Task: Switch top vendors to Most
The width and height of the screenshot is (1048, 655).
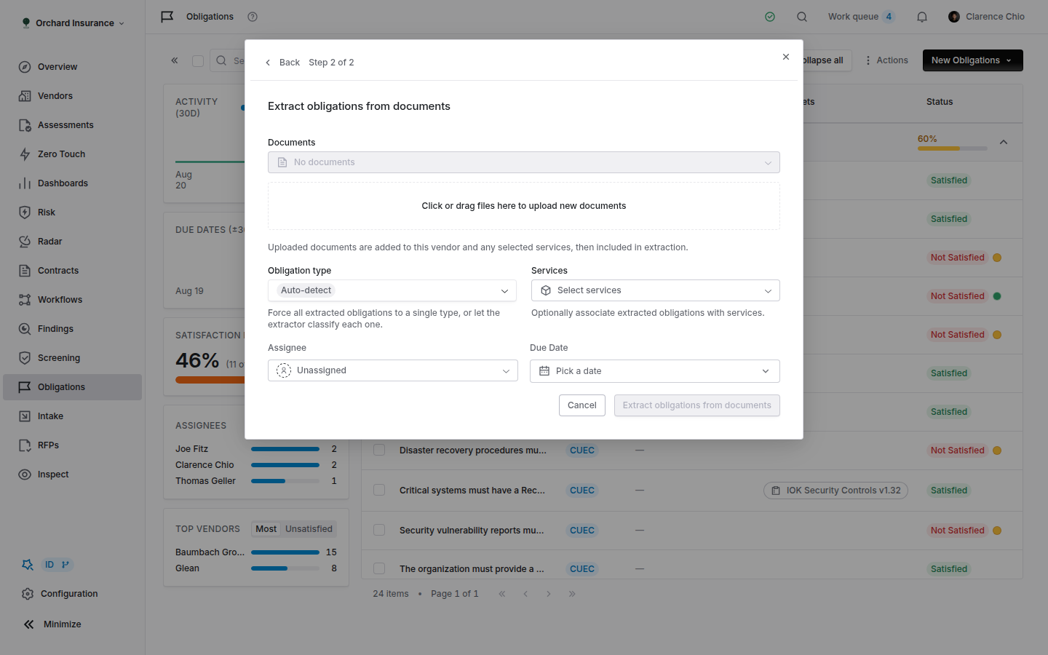Action: pos(266,529)
